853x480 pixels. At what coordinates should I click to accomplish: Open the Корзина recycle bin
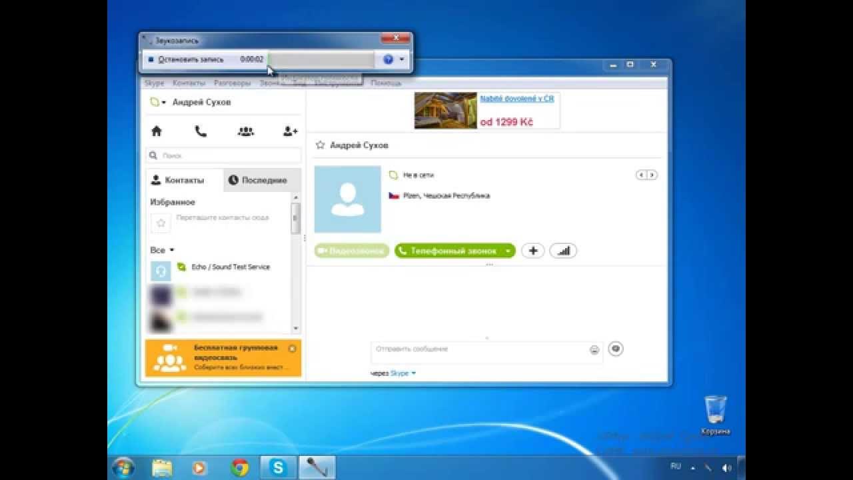715,414
